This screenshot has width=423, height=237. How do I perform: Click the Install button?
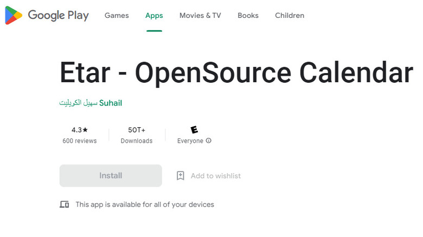click(111, 176)
